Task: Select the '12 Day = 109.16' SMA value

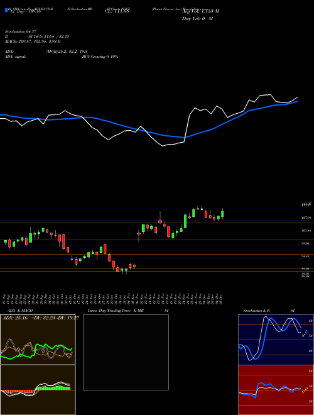Action: tap(26, 12)
